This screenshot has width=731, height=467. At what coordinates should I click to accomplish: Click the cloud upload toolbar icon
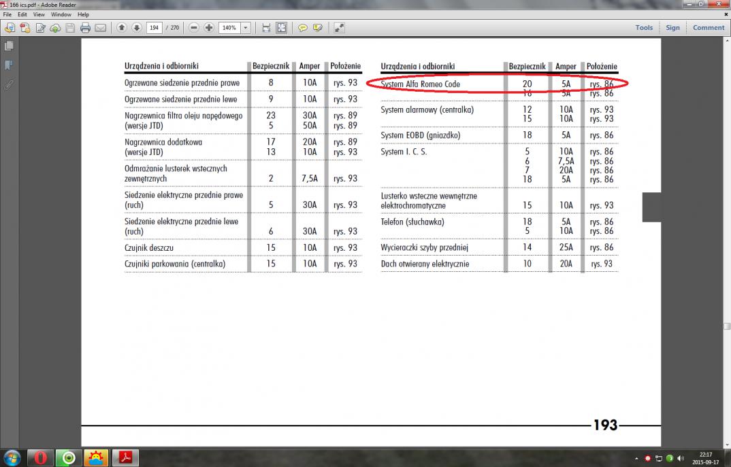click(55, 28)
